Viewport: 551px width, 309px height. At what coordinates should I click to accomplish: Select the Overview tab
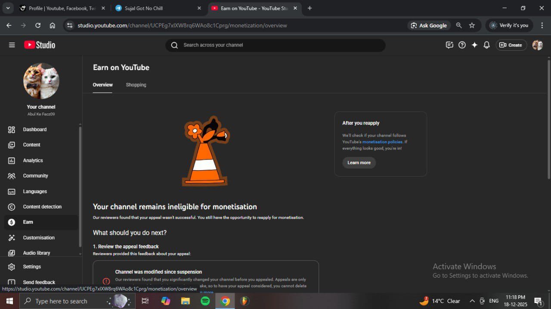tap(102, 85)
